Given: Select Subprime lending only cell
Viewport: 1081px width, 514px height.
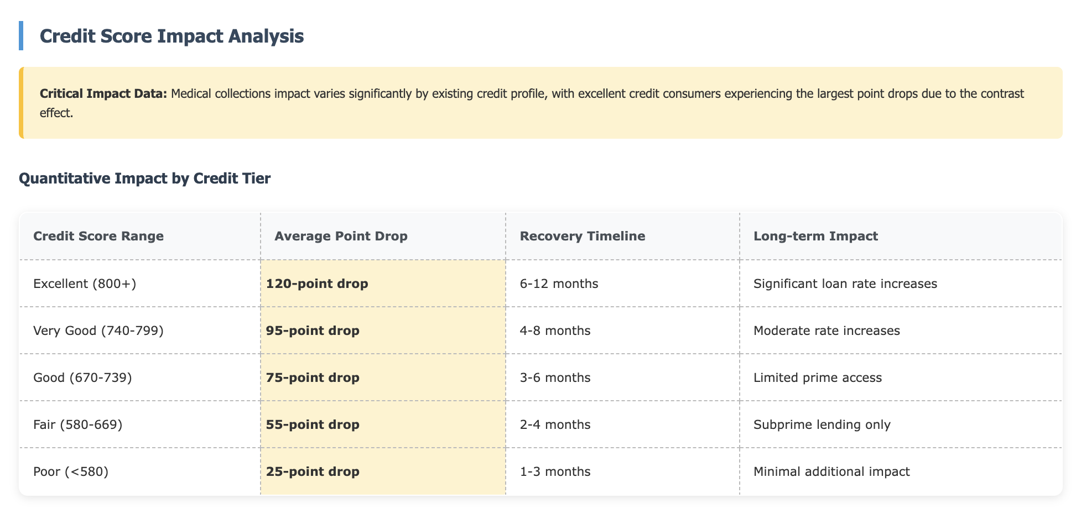Looking at the screenshot, I should [901, 424].
